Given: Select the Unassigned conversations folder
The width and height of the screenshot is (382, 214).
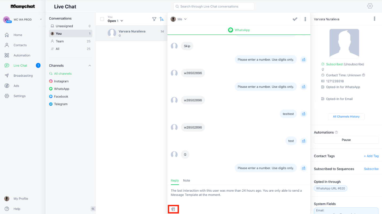Looking at the screenshot, I should (x=64, y=26).
